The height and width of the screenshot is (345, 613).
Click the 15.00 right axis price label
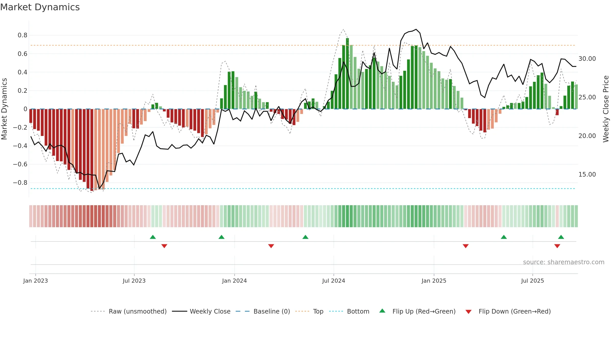(x=587, y=174)
